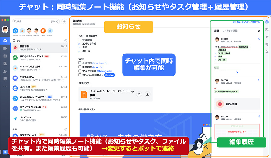Click the yellow macOS window minimize dot

point(5,20)
